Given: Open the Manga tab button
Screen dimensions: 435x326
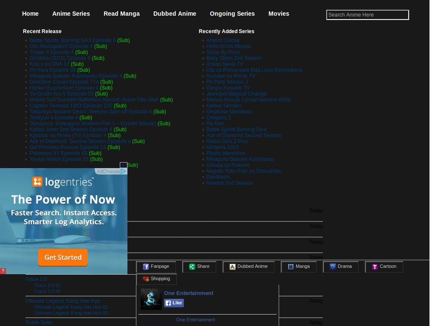Looking at the screenshot, I should point(299,267).
